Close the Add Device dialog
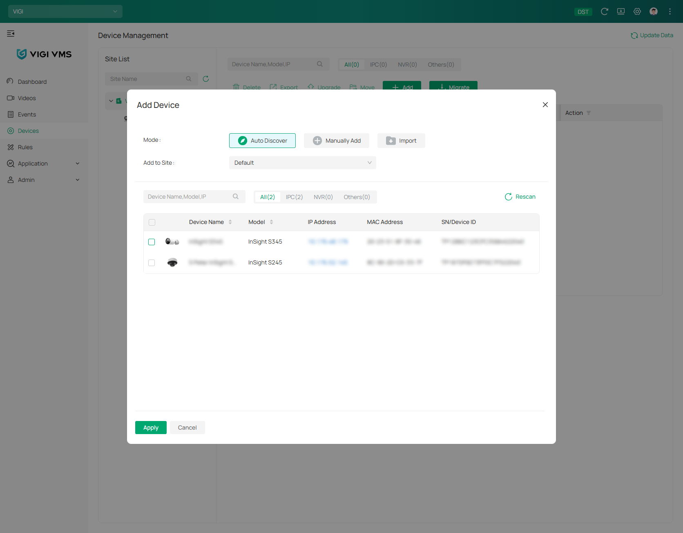The width and height of the screenshot is (683, 533). coord(545,105)
